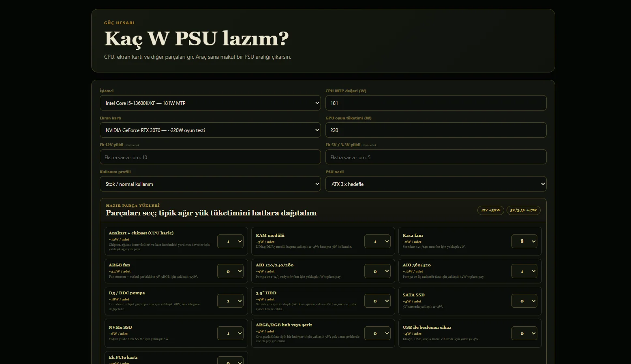Click the '3.5" HDD' title
This screenshot has height=364, width=631.
266,293
